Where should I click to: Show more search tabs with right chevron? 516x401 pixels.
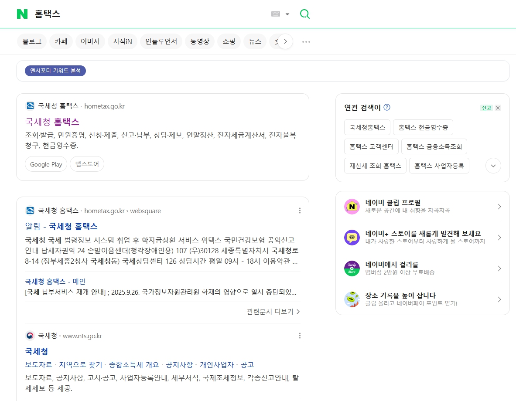pos(285,41)
